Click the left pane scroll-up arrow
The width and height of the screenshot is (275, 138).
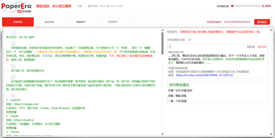pyautogui.click(x=162, y=30)
